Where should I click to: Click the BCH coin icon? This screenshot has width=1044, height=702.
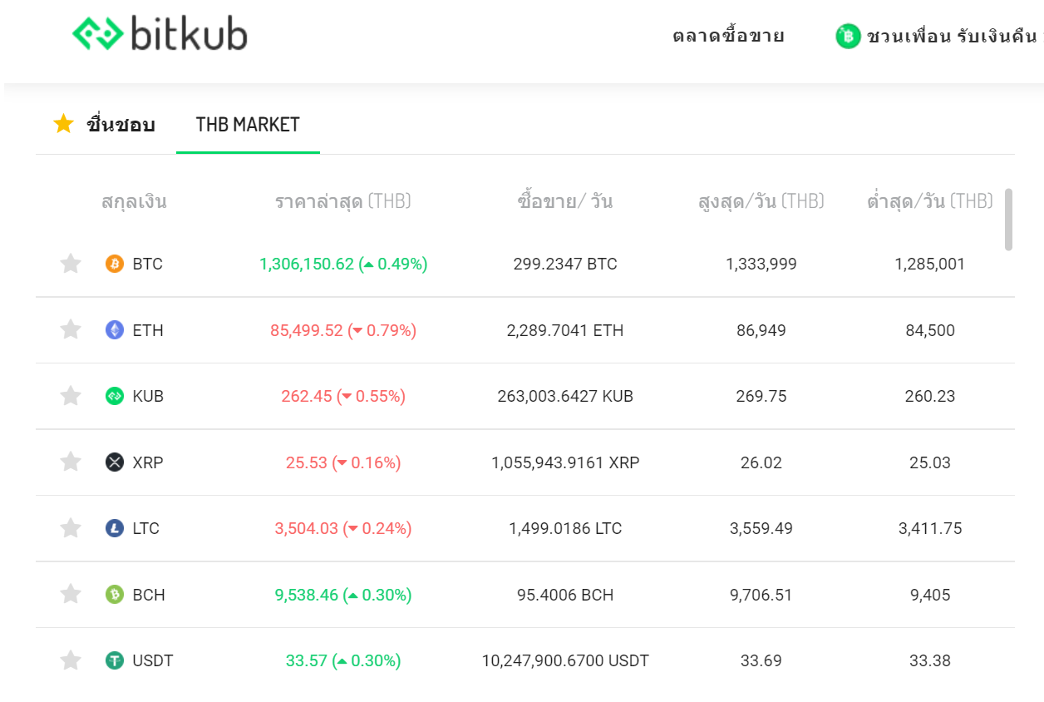click(x=115, y=595)
